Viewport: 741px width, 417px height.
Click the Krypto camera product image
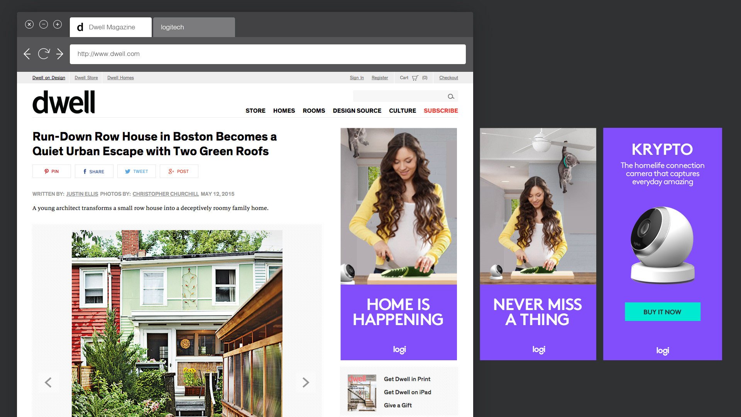click(x=663, y=245)
